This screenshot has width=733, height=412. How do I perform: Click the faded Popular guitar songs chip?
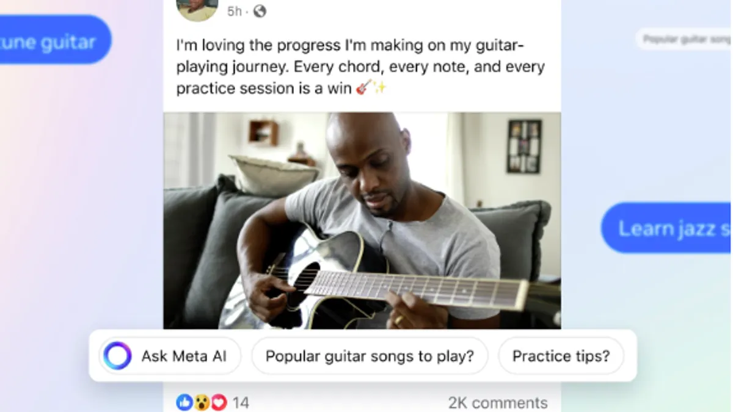coord(684,39)
